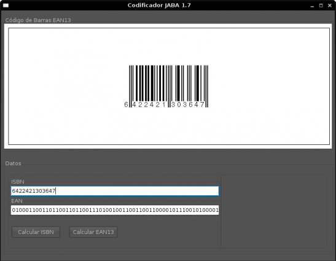This screenshot has height=261, width=336.
Task: Maximize the Codificador JABA window
Action: [321, 6]
